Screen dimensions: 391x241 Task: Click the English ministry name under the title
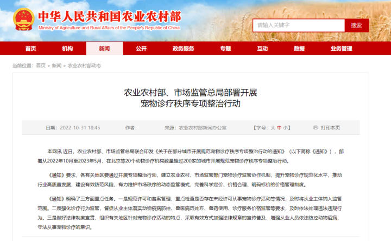109,28
